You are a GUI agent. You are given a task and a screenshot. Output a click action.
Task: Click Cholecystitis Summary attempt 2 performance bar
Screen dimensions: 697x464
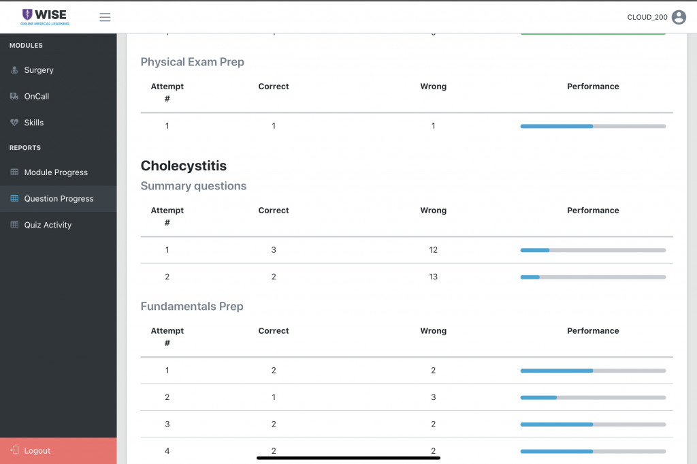coord(593,277)
